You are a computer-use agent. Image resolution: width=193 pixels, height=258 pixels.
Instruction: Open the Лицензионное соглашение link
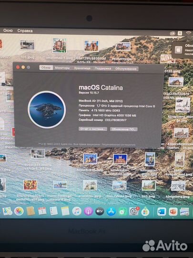coord(119,145)
